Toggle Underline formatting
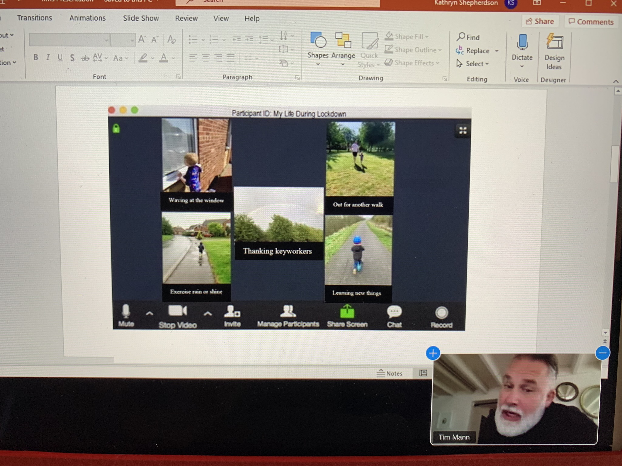The height and width of the screenshot is (466, 622). coord(60,57)
